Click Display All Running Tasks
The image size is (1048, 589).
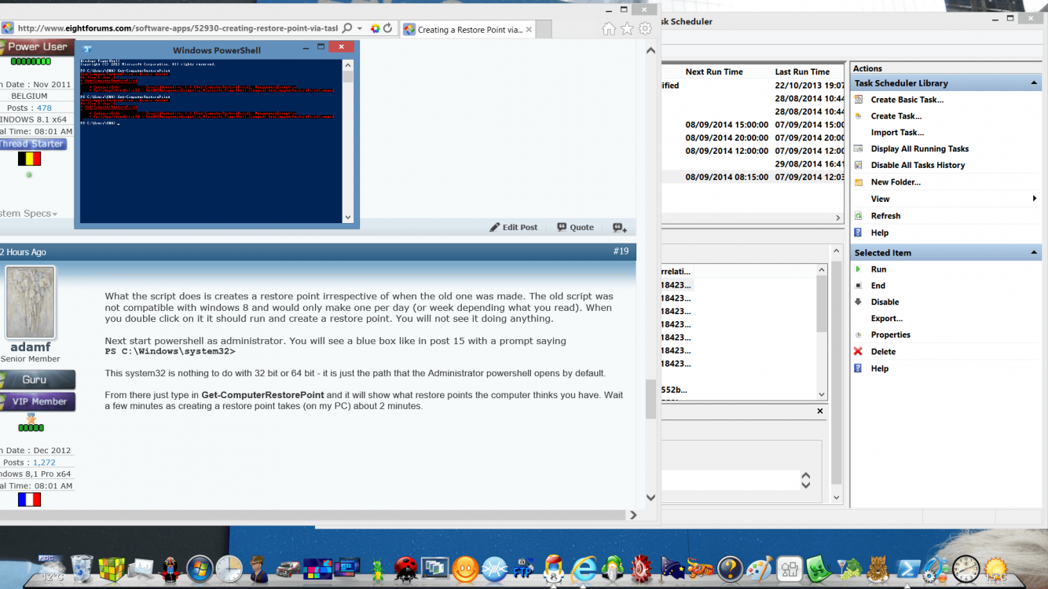coord(919,149)
